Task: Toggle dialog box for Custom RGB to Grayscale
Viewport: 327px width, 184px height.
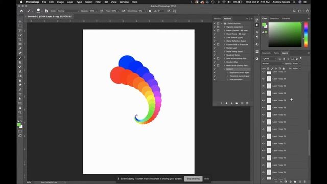Action: pyautogui.click(x=218, y=44)
